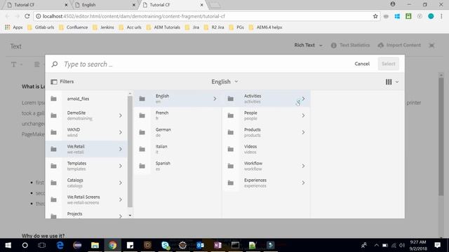Select the Spanish folder icon

coord(142,166)
